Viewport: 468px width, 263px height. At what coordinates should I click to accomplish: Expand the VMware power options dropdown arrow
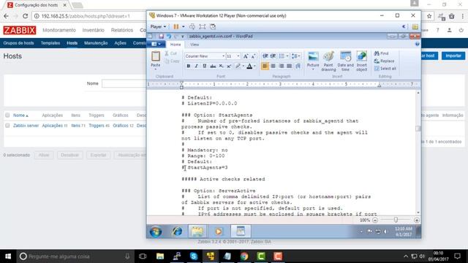[x=184, y=26]
